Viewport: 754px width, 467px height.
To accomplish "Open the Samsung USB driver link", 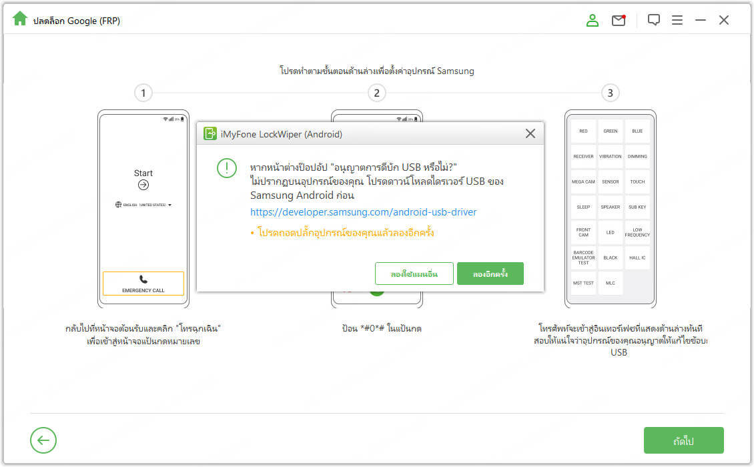I will pyautogui.click(x=363, y=212).
